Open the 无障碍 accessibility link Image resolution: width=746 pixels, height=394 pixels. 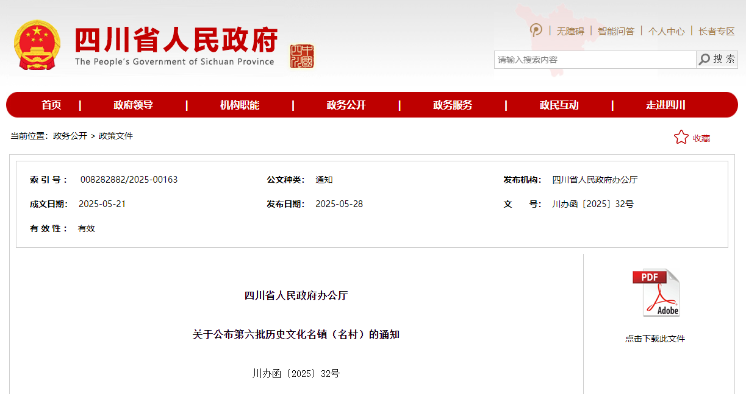coord(570,31)
